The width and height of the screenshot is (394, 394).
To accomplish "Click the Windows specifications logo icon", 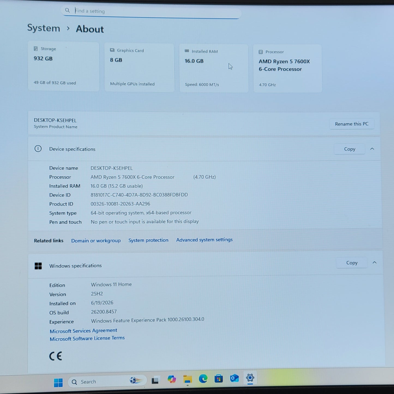I will click(x=38, y=266).
